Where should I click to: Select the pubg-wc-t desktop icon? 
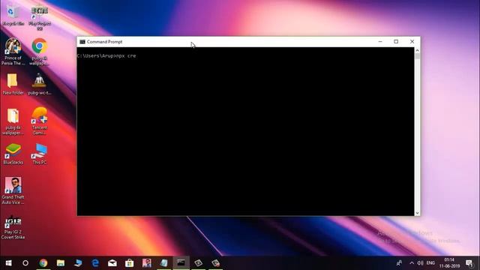pos(40,84)
